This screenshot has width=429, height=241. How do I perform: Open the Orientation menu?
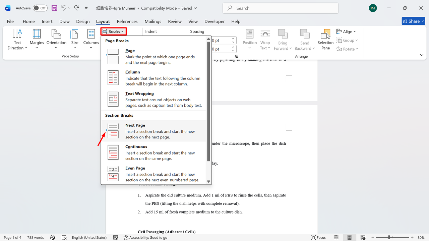(x=56, y=40)
